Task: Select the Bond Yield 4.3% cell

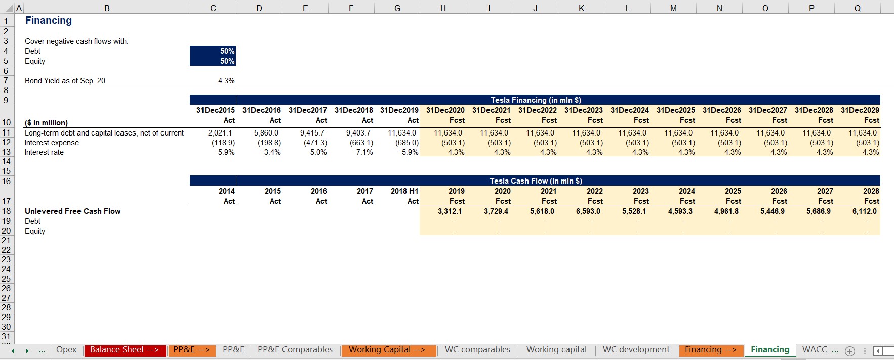Action: [213, 81]
